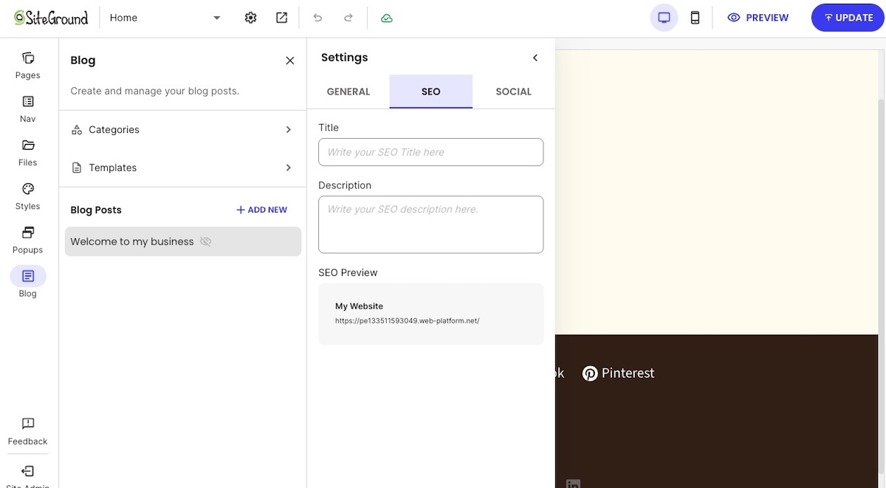Open Feedback in the sidebar
This screenshot has width=886, height=488.
click(x=28, y=431)
